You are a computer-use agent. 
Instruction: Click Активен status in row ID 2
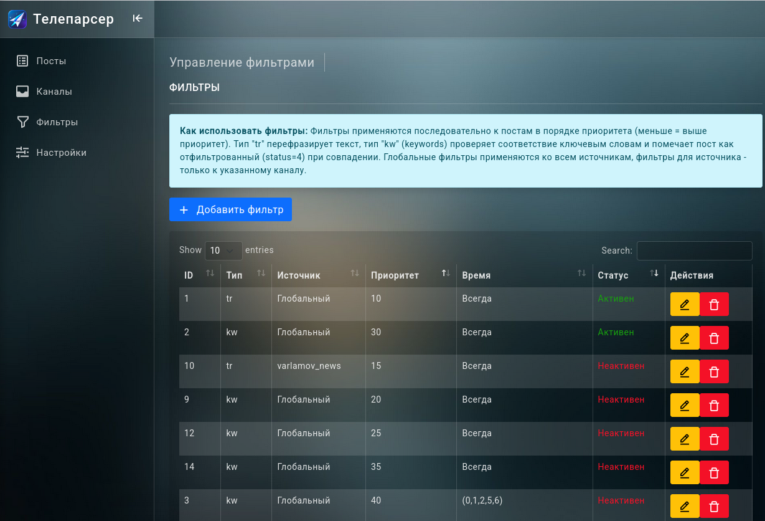click(616, 332)
